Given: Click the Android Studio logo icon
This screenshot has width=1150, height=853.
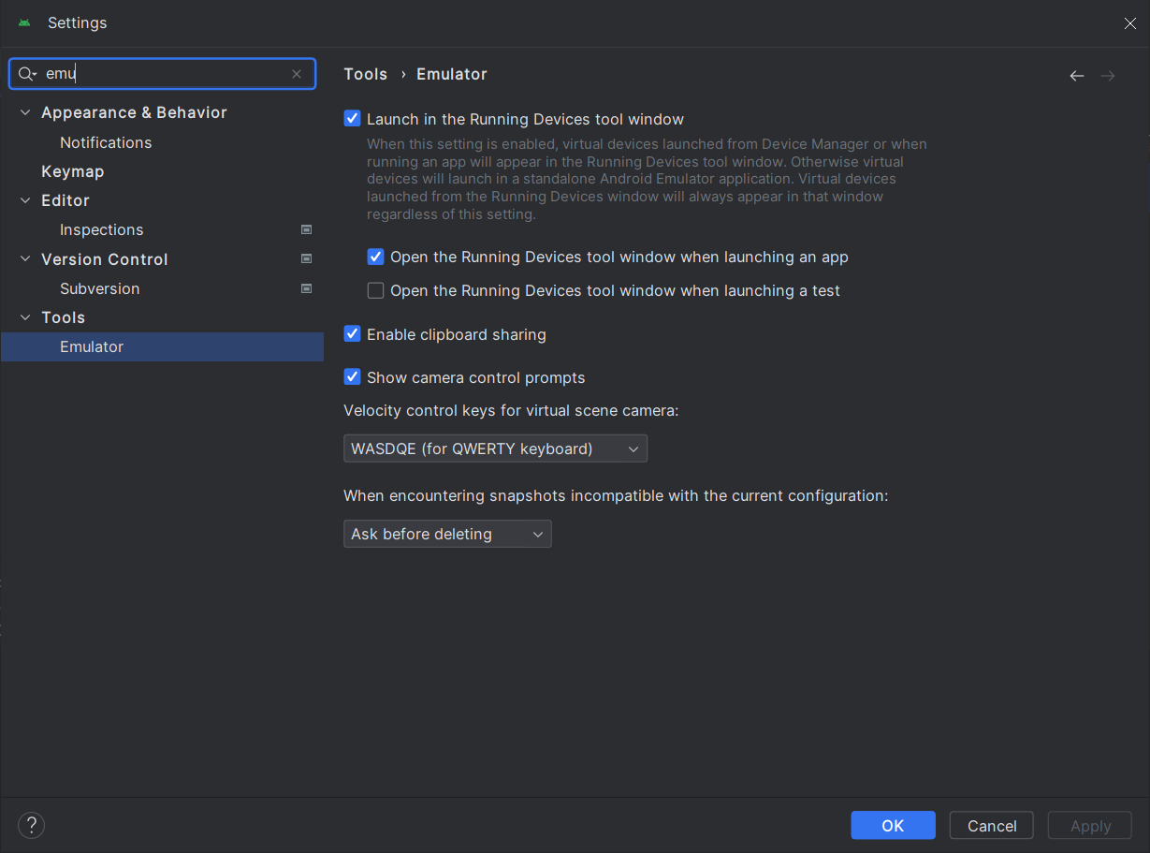Looking at the screenshot, I should coord(24,22).
